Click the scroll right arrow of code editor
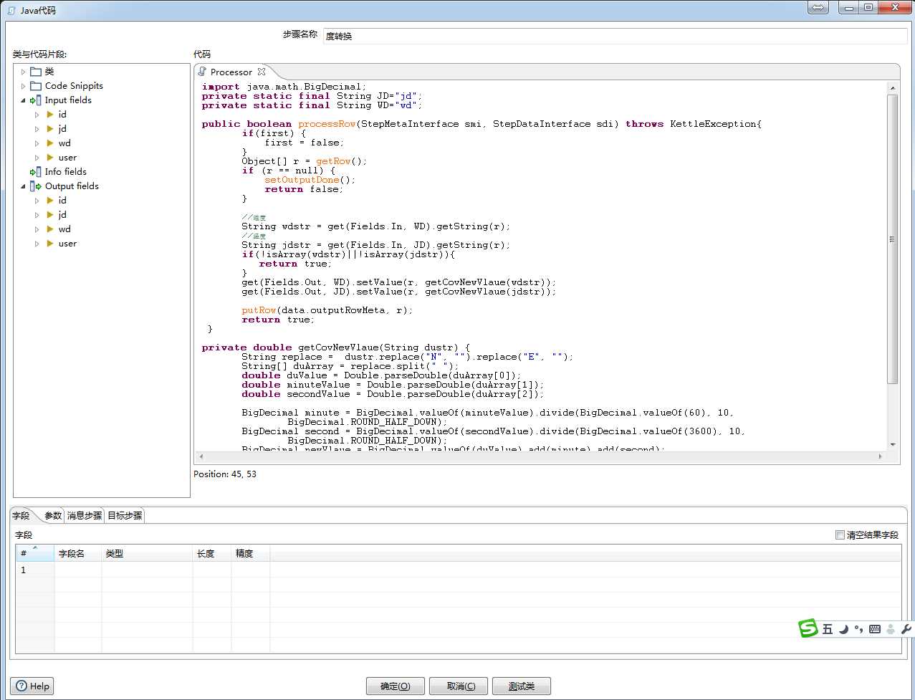Image resolution: width=915 pixels, height=700 pixels. (x=880, y=456)
